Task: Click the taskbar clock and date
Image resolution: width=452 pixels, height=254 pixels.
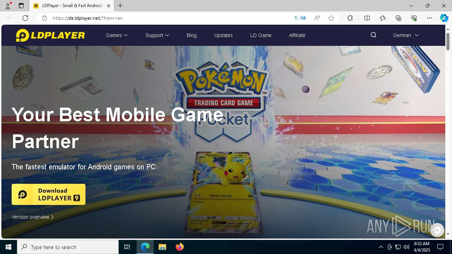Action: 422,247
